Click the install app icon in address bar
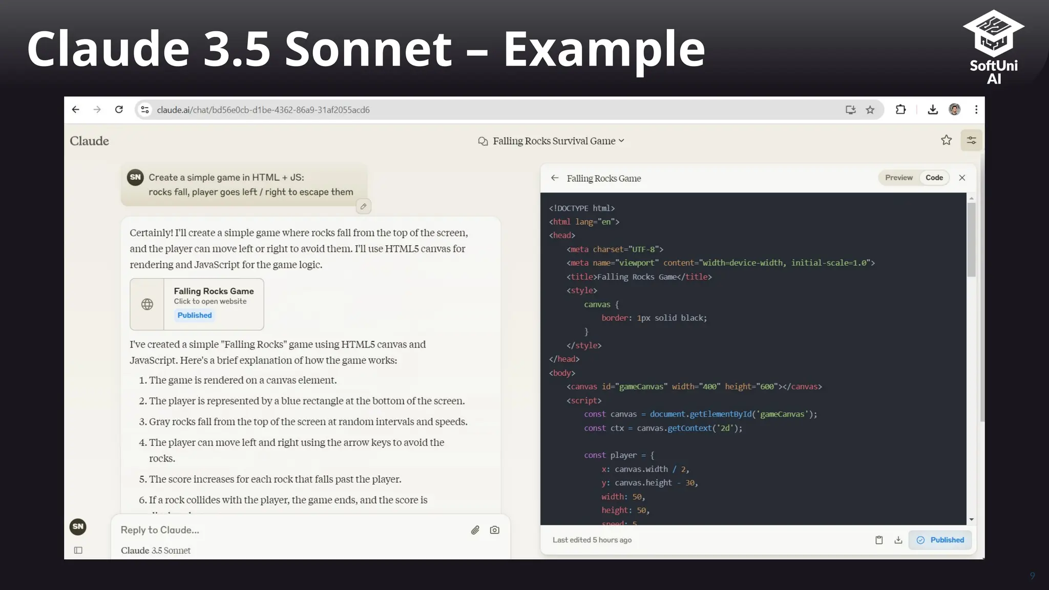This screenshot has width=1049, height=590. coord(850,110)
